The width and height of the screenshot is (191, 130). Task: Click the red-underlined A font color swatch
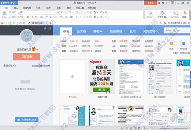point(66,17)
